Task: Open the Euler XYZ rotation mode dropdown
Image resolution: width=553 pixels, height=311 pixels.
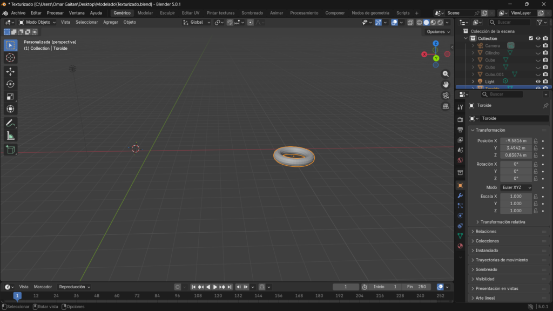Action: tap(516, 187)
